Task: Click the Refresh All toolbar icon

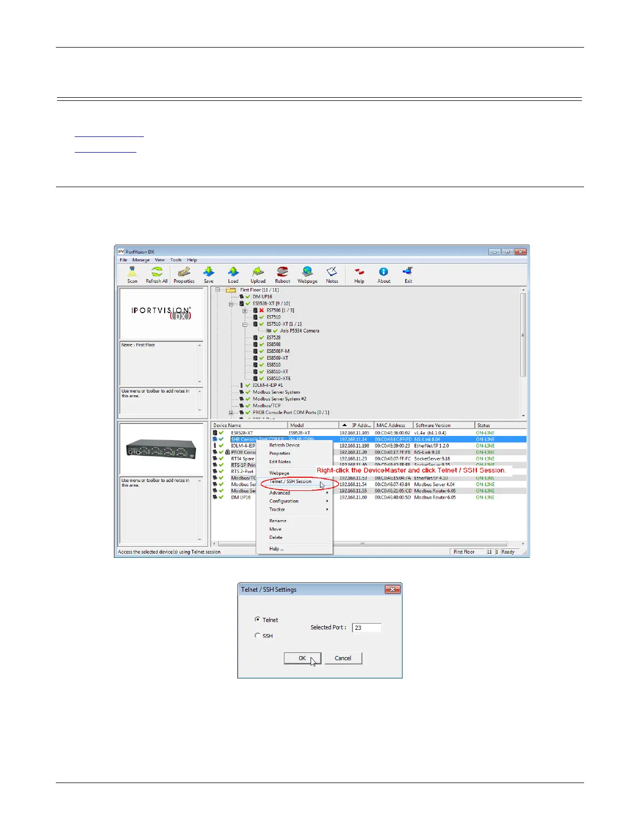Action: point(157,272)
